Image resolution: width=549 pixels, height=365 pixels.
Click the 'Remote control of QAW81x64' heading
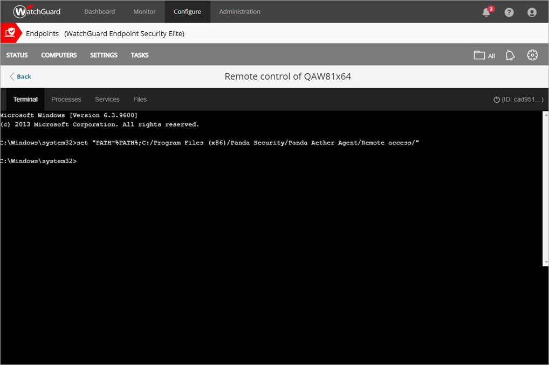[288, 76]
